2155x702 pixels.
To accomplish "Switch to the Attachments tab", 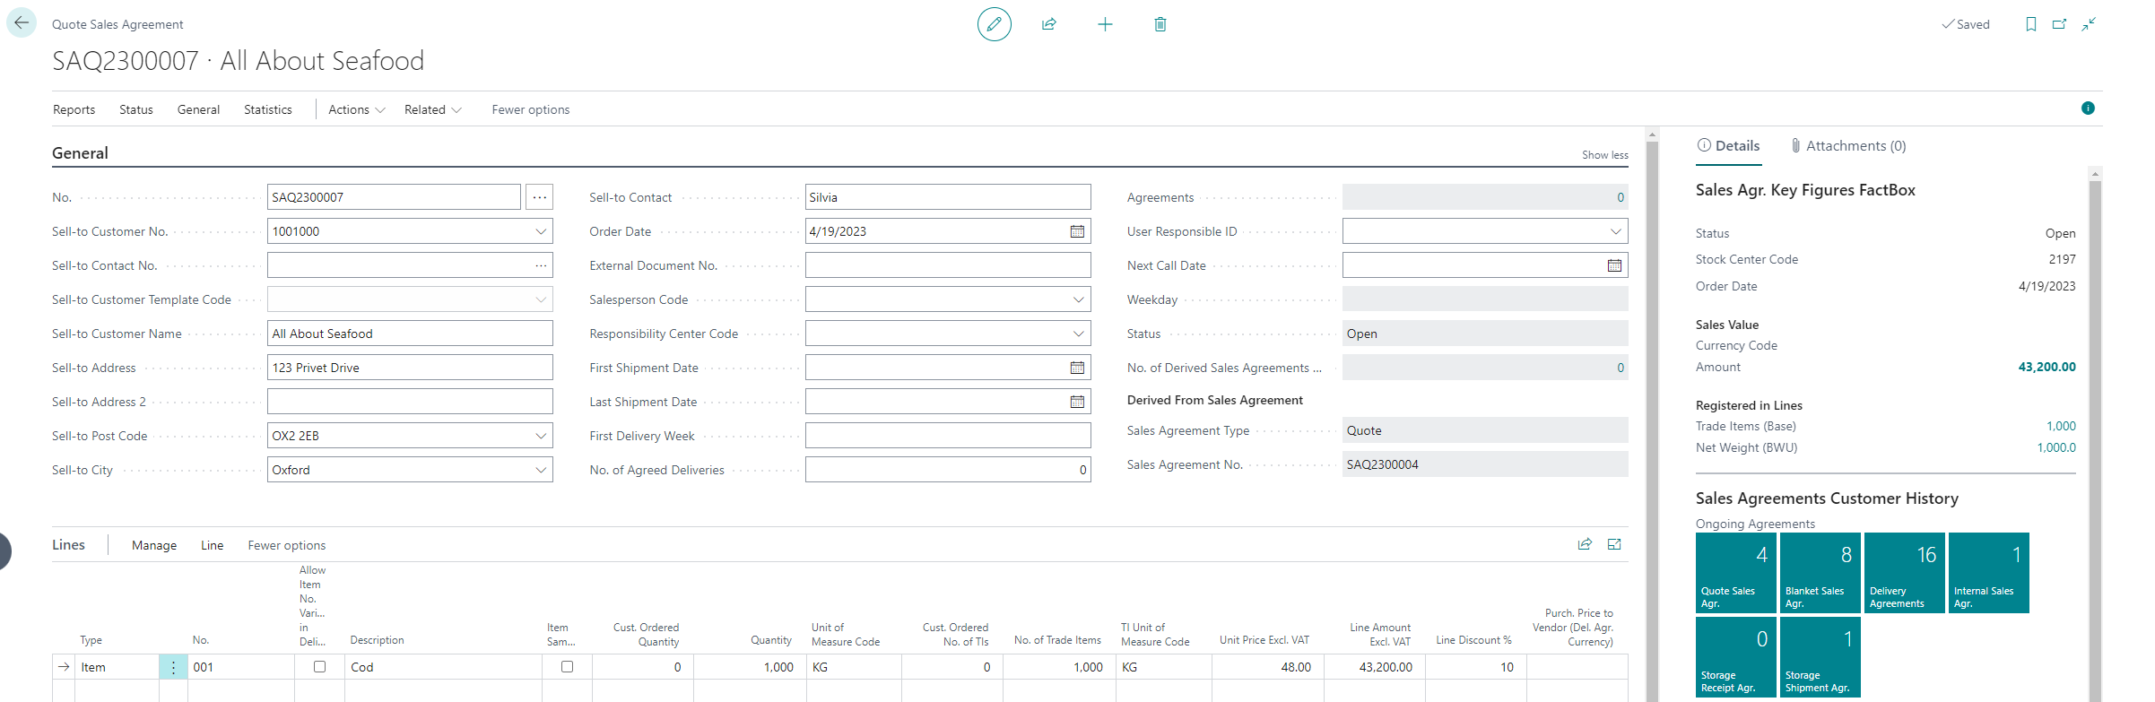I will pyautogui.click(x=1847, y=146).
